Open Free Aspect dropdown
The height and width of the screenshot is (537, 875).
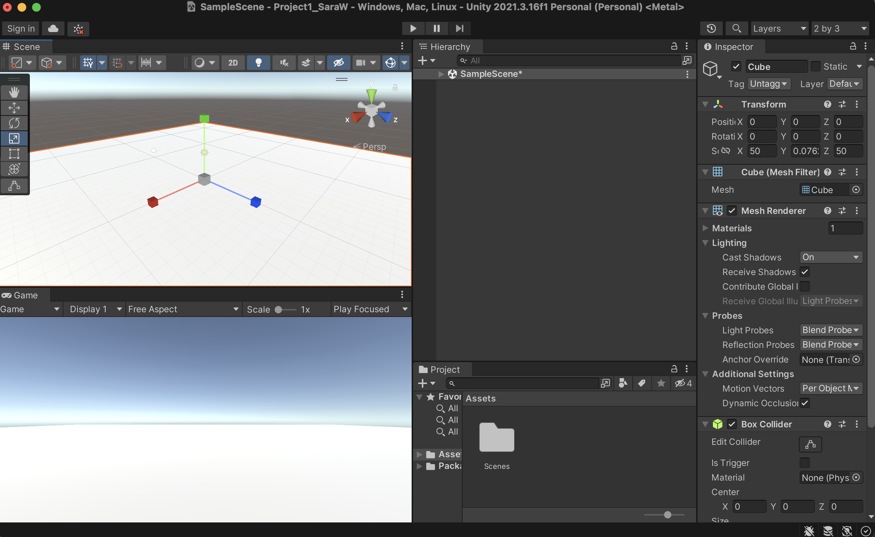pyautogui.click(x=184, y=309)
